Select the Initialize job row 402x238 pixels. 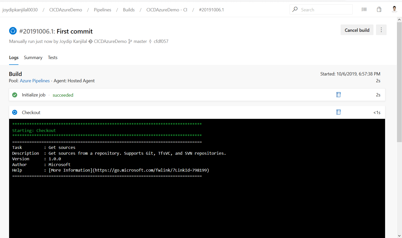tap(197, 95)
